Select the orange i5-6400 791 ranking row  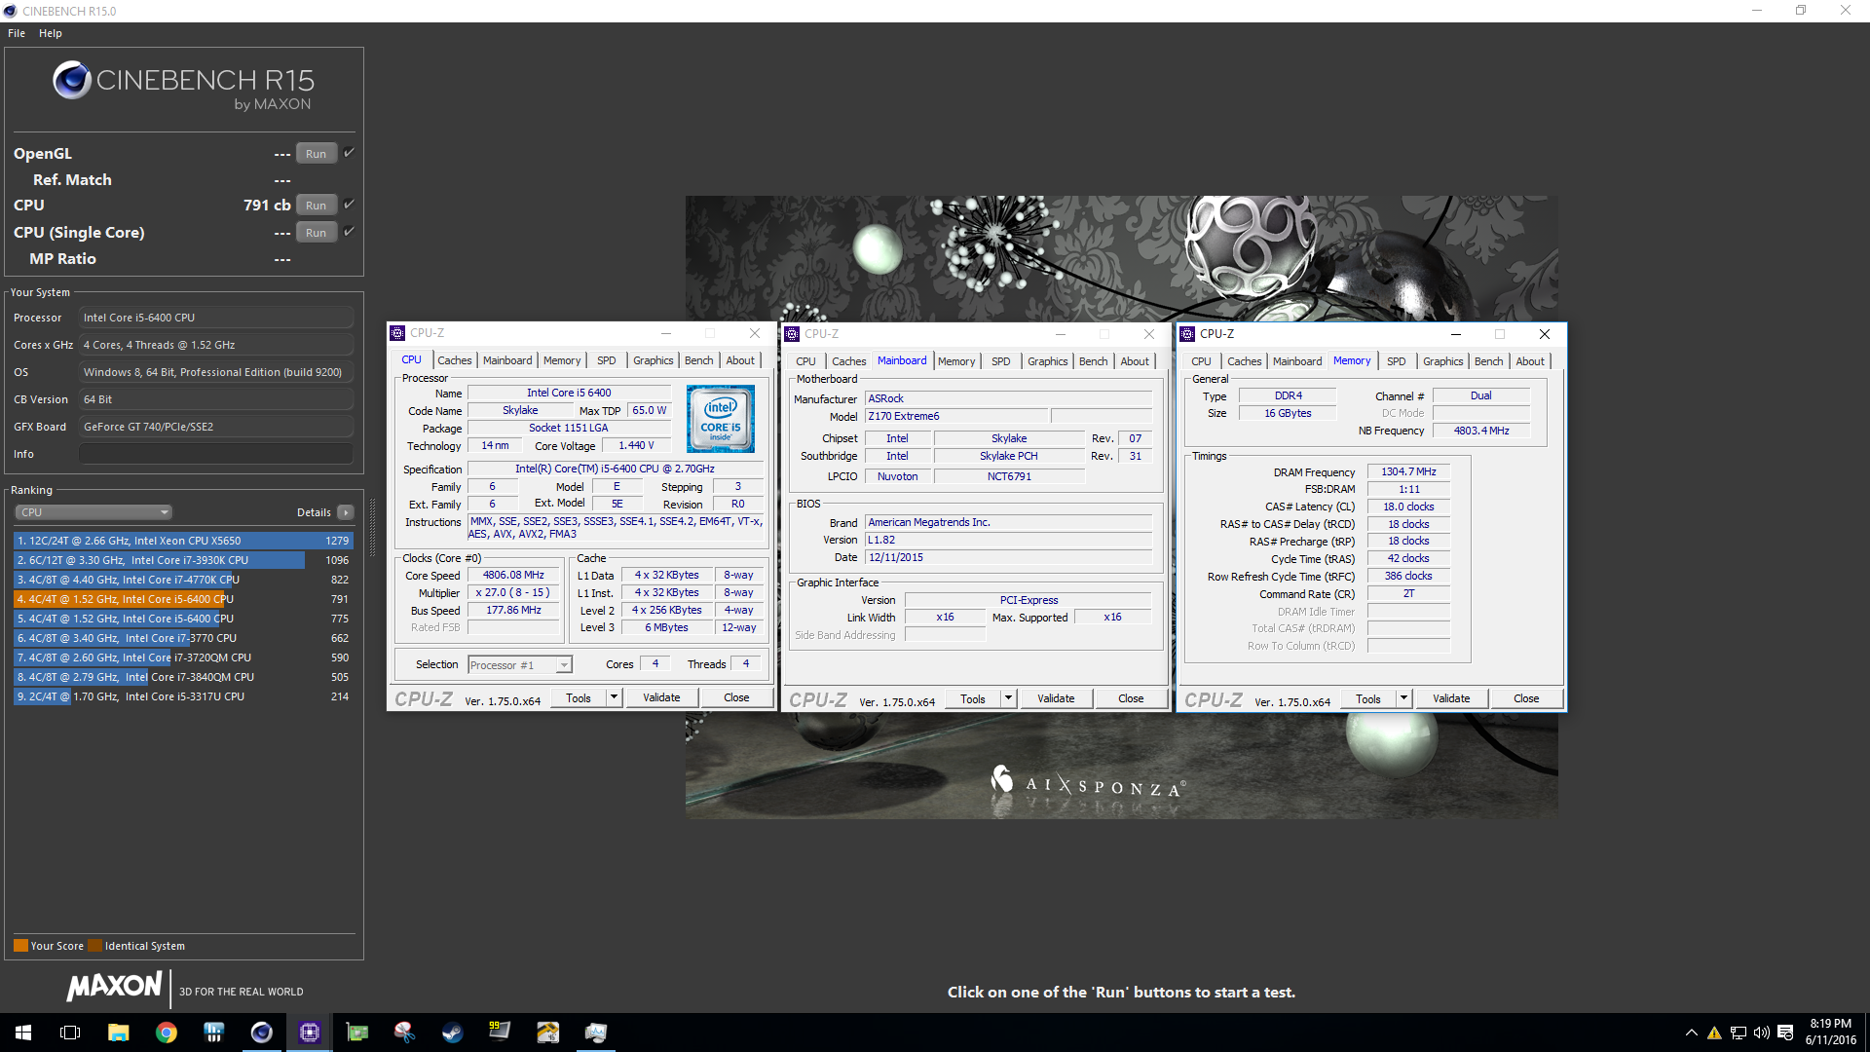click(183, 599)
